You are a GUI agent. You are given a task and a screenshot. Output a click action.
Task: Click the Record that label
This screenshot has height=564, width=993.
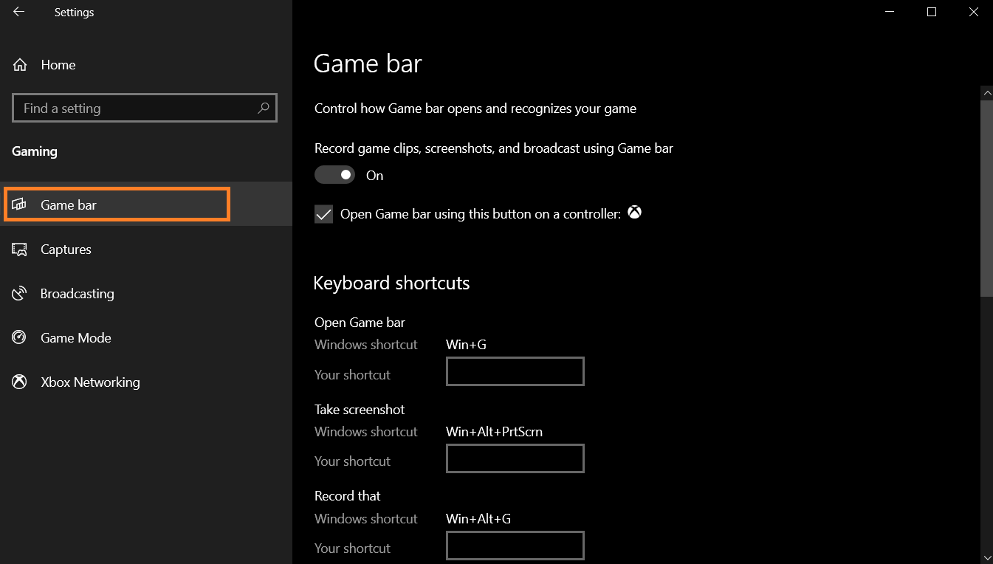click(348, 496)
